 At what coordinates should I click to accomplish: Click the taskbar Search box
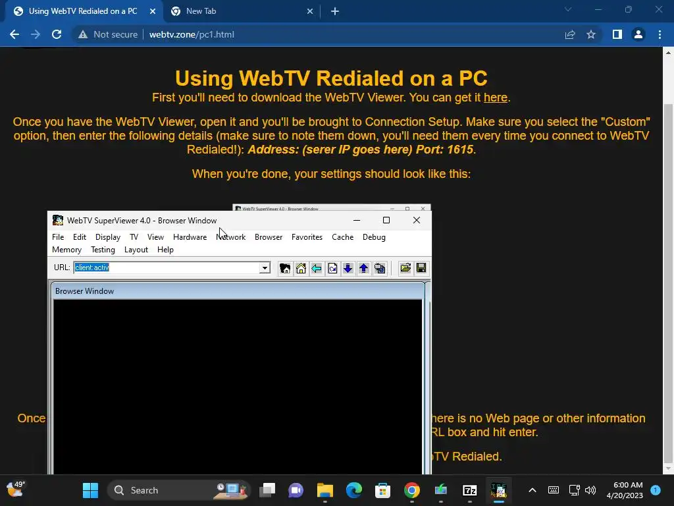click(179, 490)
